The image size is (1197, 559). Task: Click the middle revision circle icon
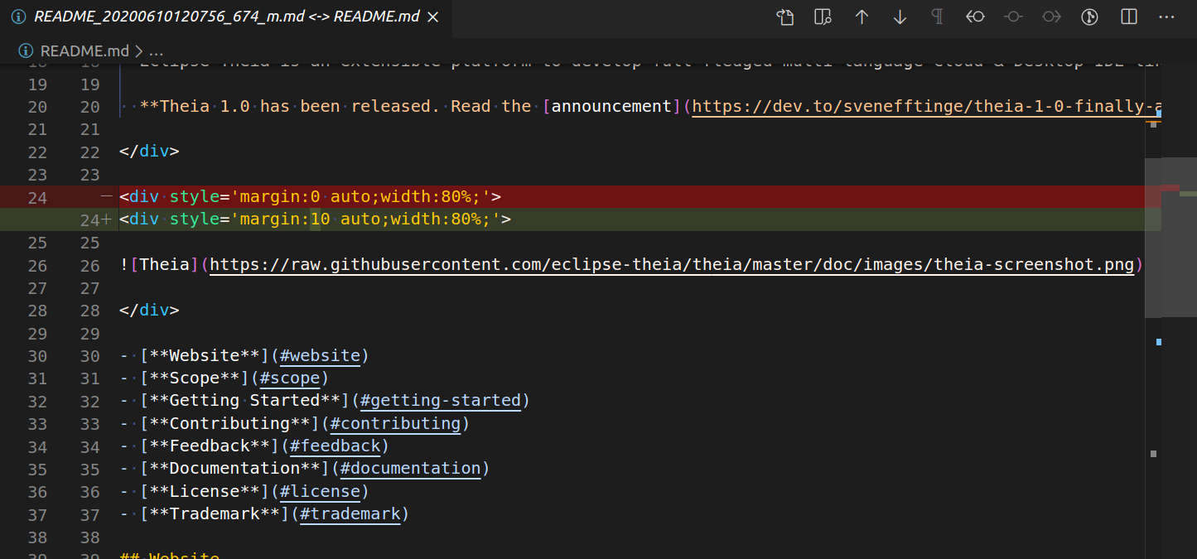pos(1014,17)
